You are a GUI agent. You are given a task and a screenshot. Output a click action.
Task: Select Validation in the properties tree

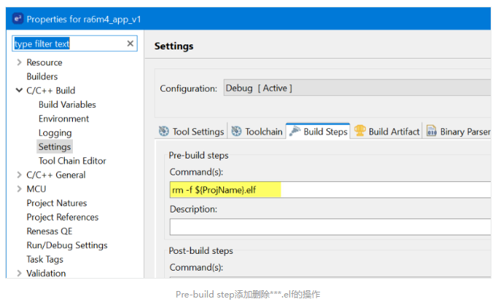pyautogui.click(x=46, y=273)
